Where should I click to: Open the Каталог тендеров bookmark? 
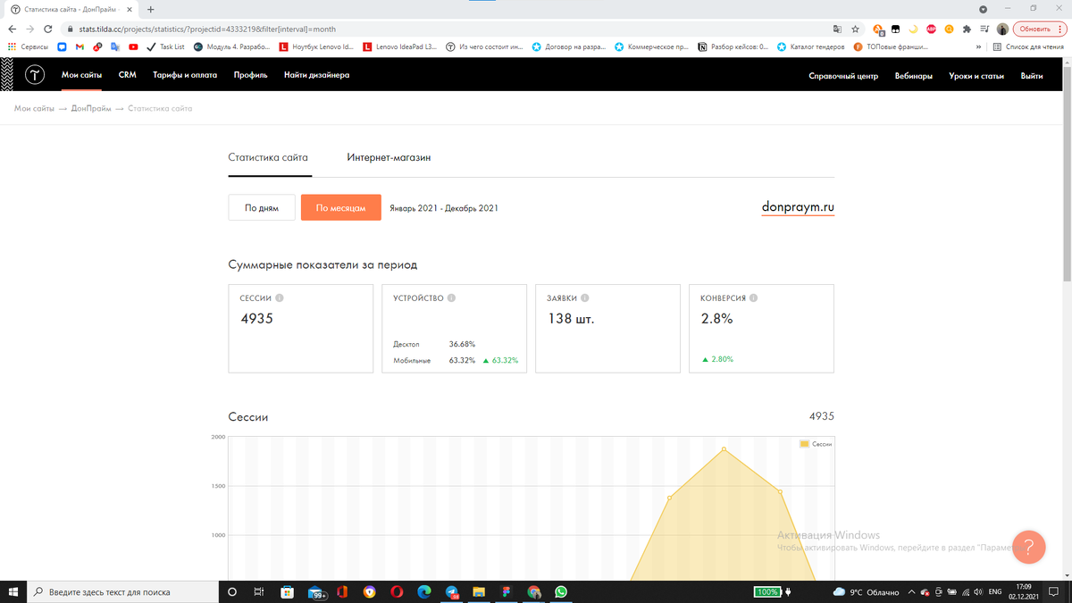[x=811, y=46]
